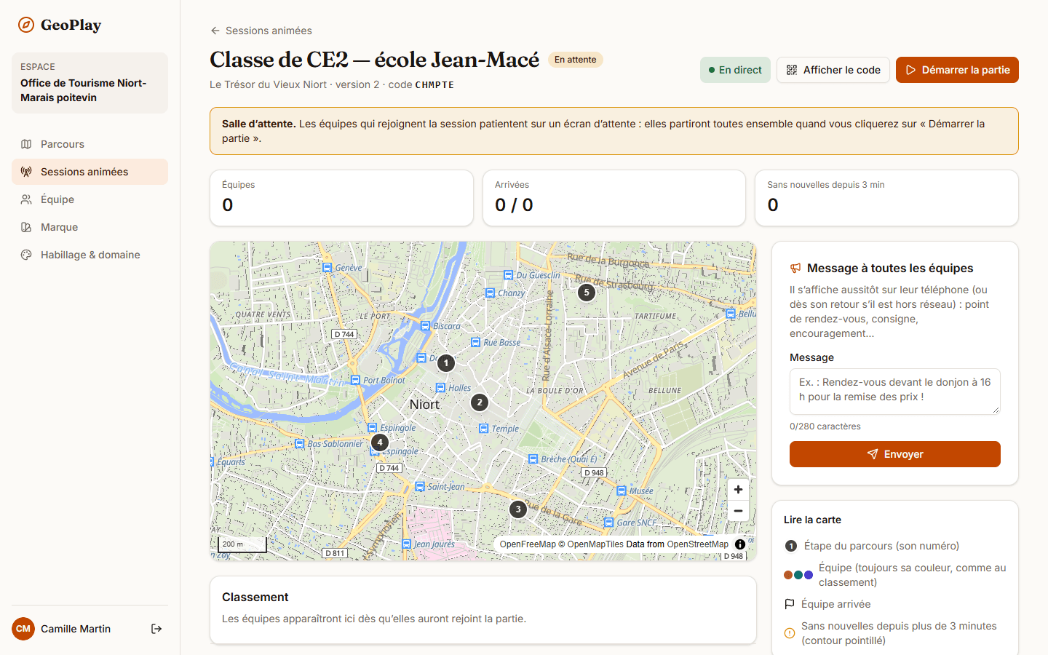1048x655 pixels.
Task: Click the Temple bus stop icon
Action: pos(483,429)
